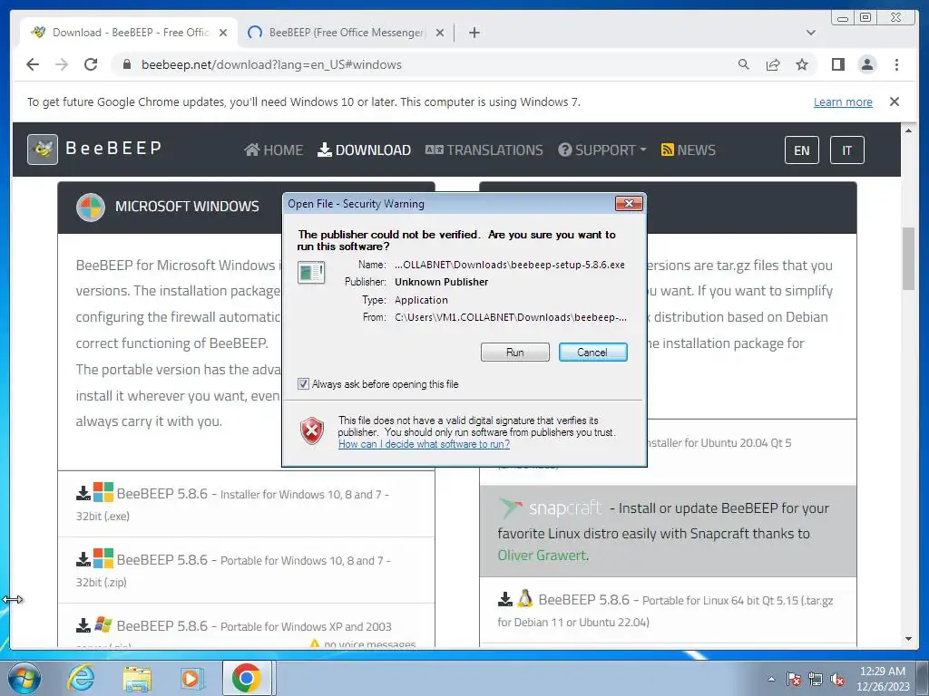
Task: Open the Windows Start menu
Action: point(24,678)
